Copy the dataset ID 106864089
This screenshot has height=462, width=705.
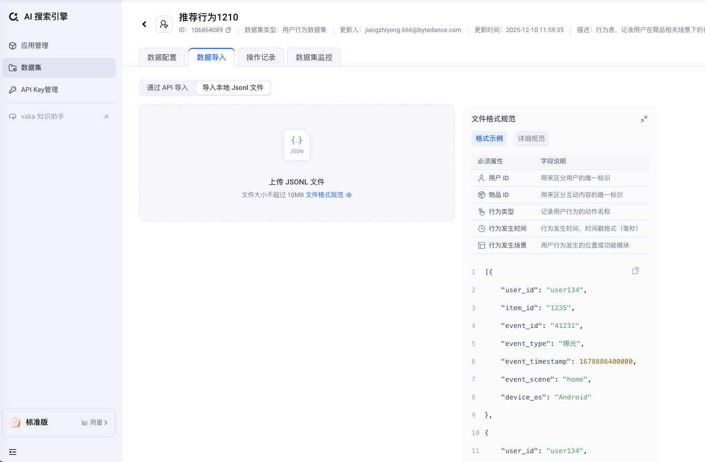(x=228, y=30)
